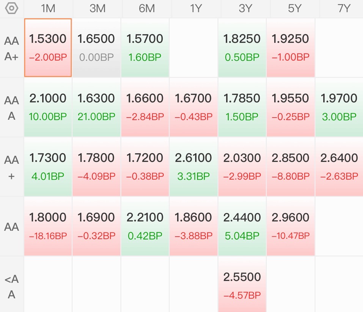Click the AA 3Y cell with 5.04BP

(x=242, y=226)
